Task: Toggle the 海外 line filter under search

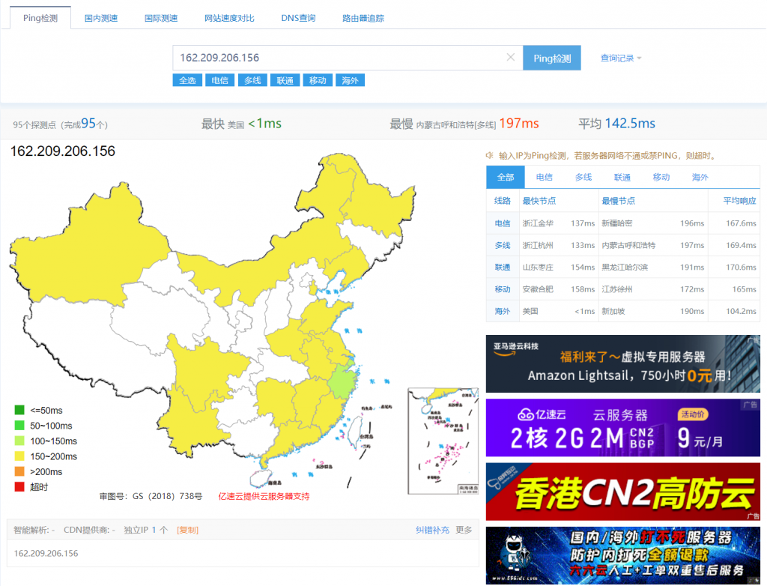Action: (x=350, y=80)
